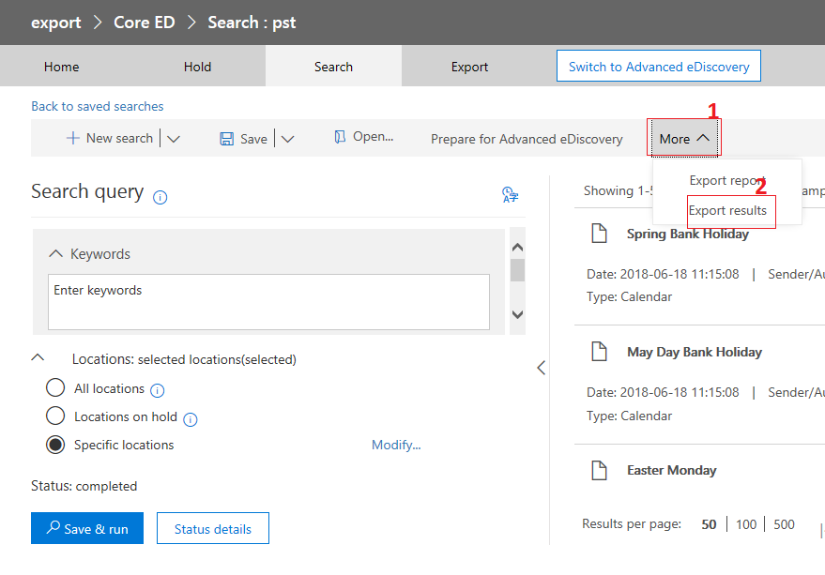Click the Save & run button
Viewport: 825px width, 575px height.
pyautogui.click(x=87, y=528)
